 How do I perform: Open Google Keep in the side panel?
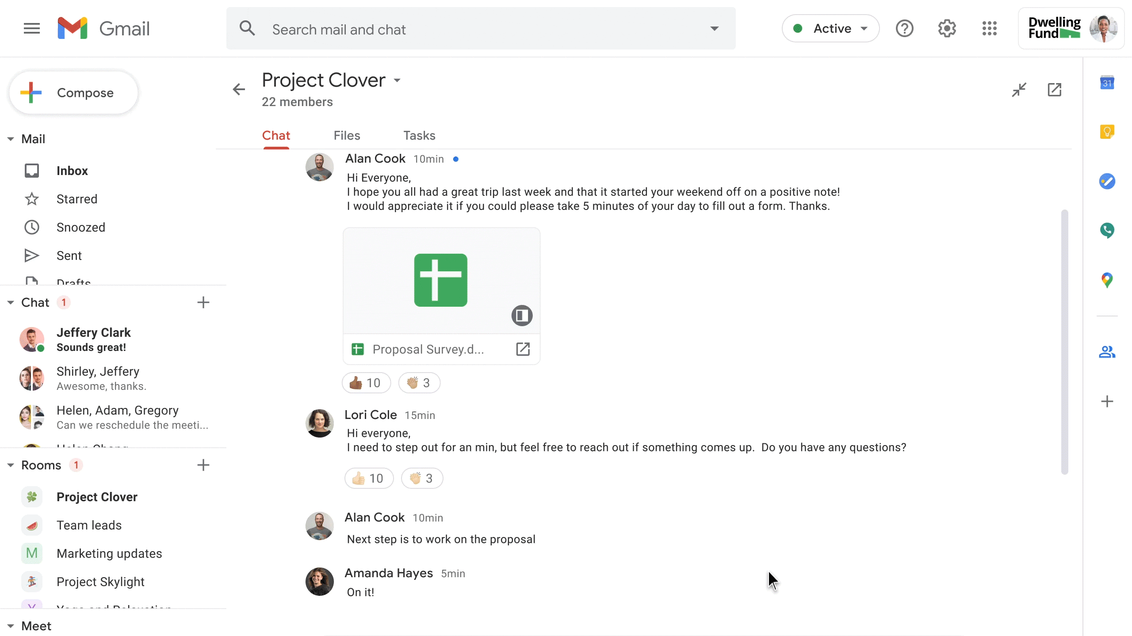[1108, 131]
